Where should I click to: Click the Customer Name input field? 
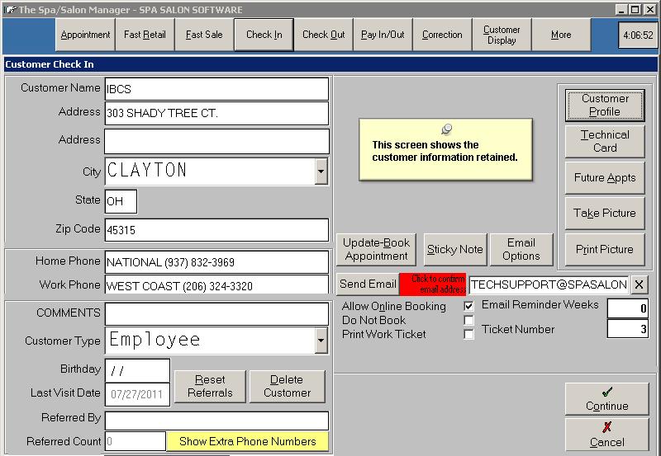click(216, 89)
